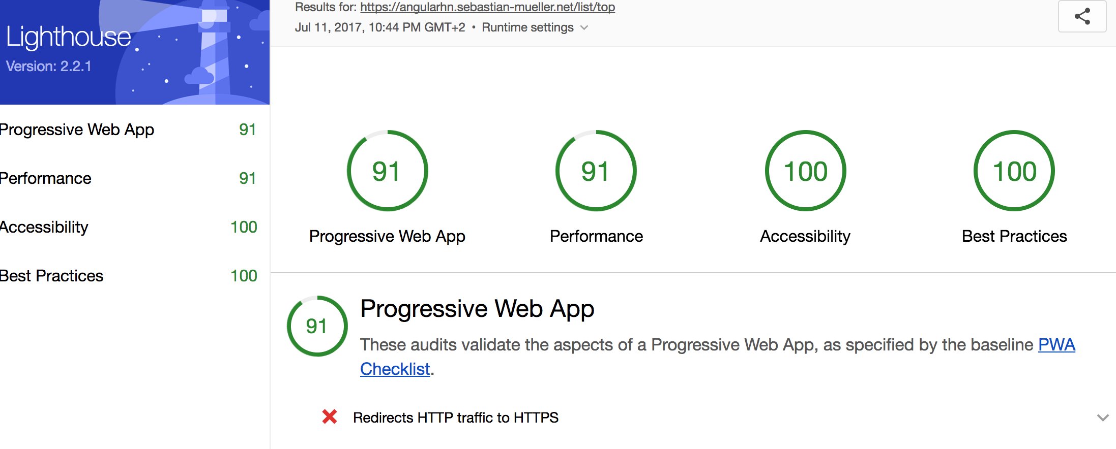Click the section's small 91 score gauge
Viewport: 1116px width, 449px height.
tap(317, 326)
